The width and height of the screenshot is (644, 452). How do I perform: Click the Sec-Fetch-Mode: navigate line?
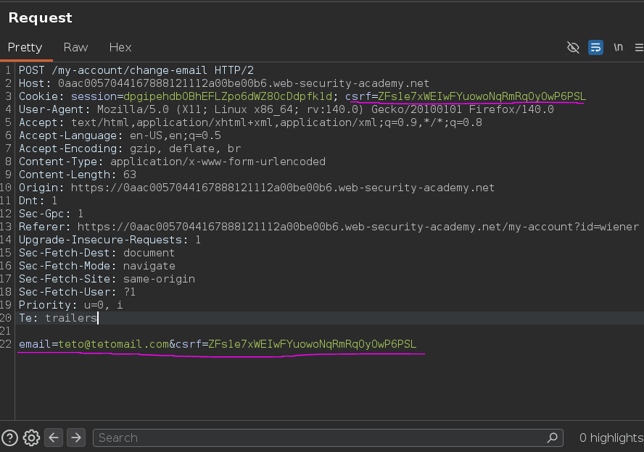pos(97,266)
